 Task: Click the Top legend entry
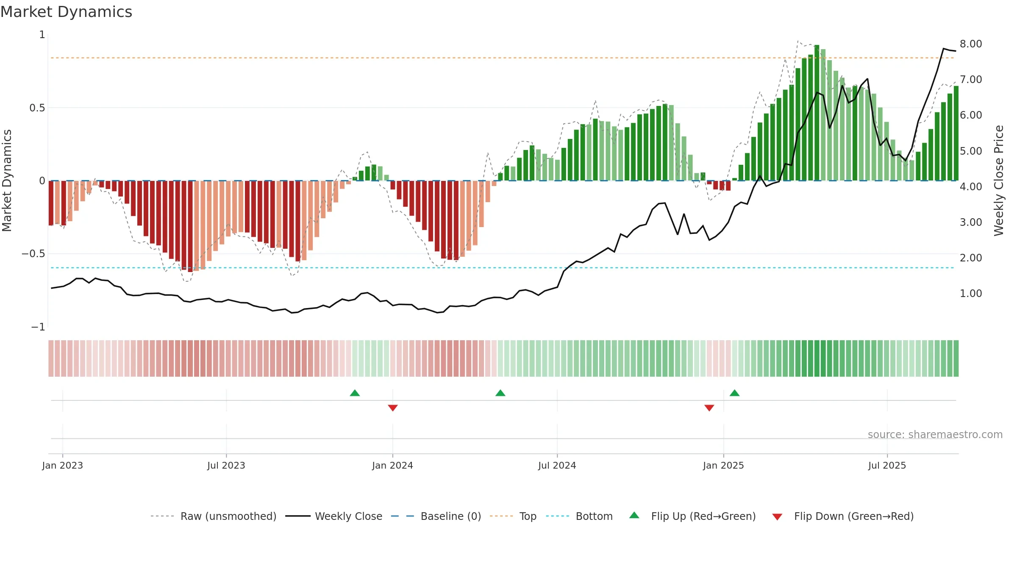(x=513, y=516)
